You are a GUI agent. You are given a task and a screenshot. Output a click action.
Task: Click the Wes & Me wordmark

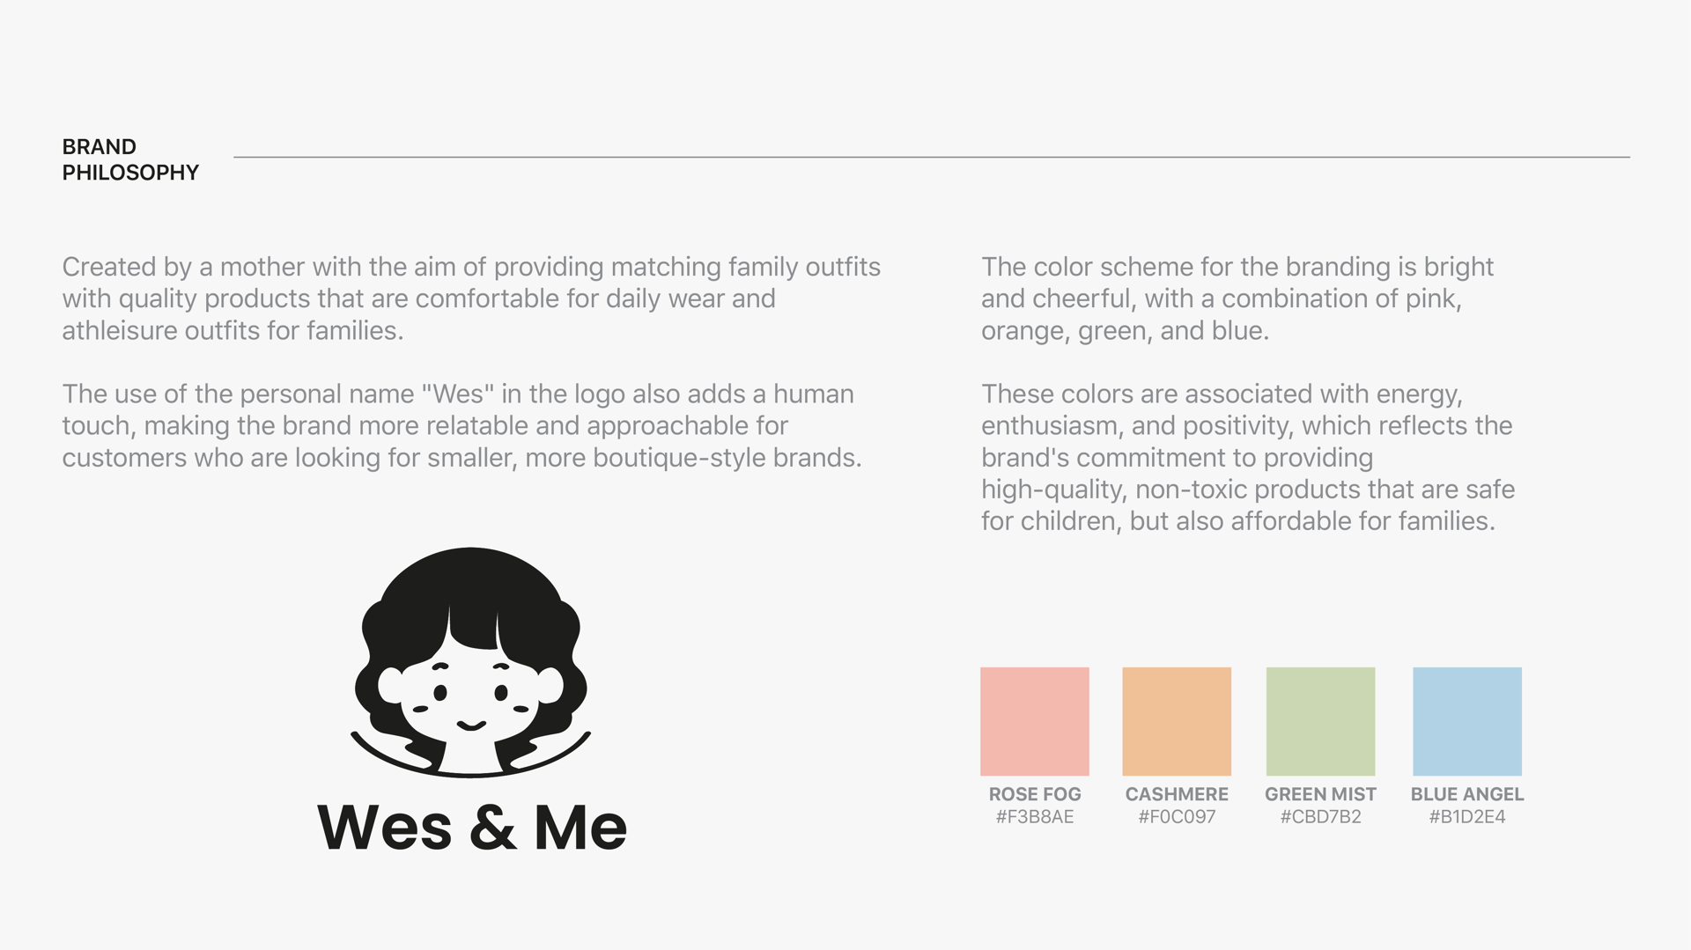[472, 828]
